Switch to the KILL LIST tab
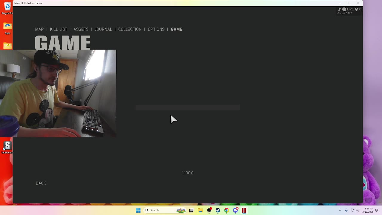 58,29
